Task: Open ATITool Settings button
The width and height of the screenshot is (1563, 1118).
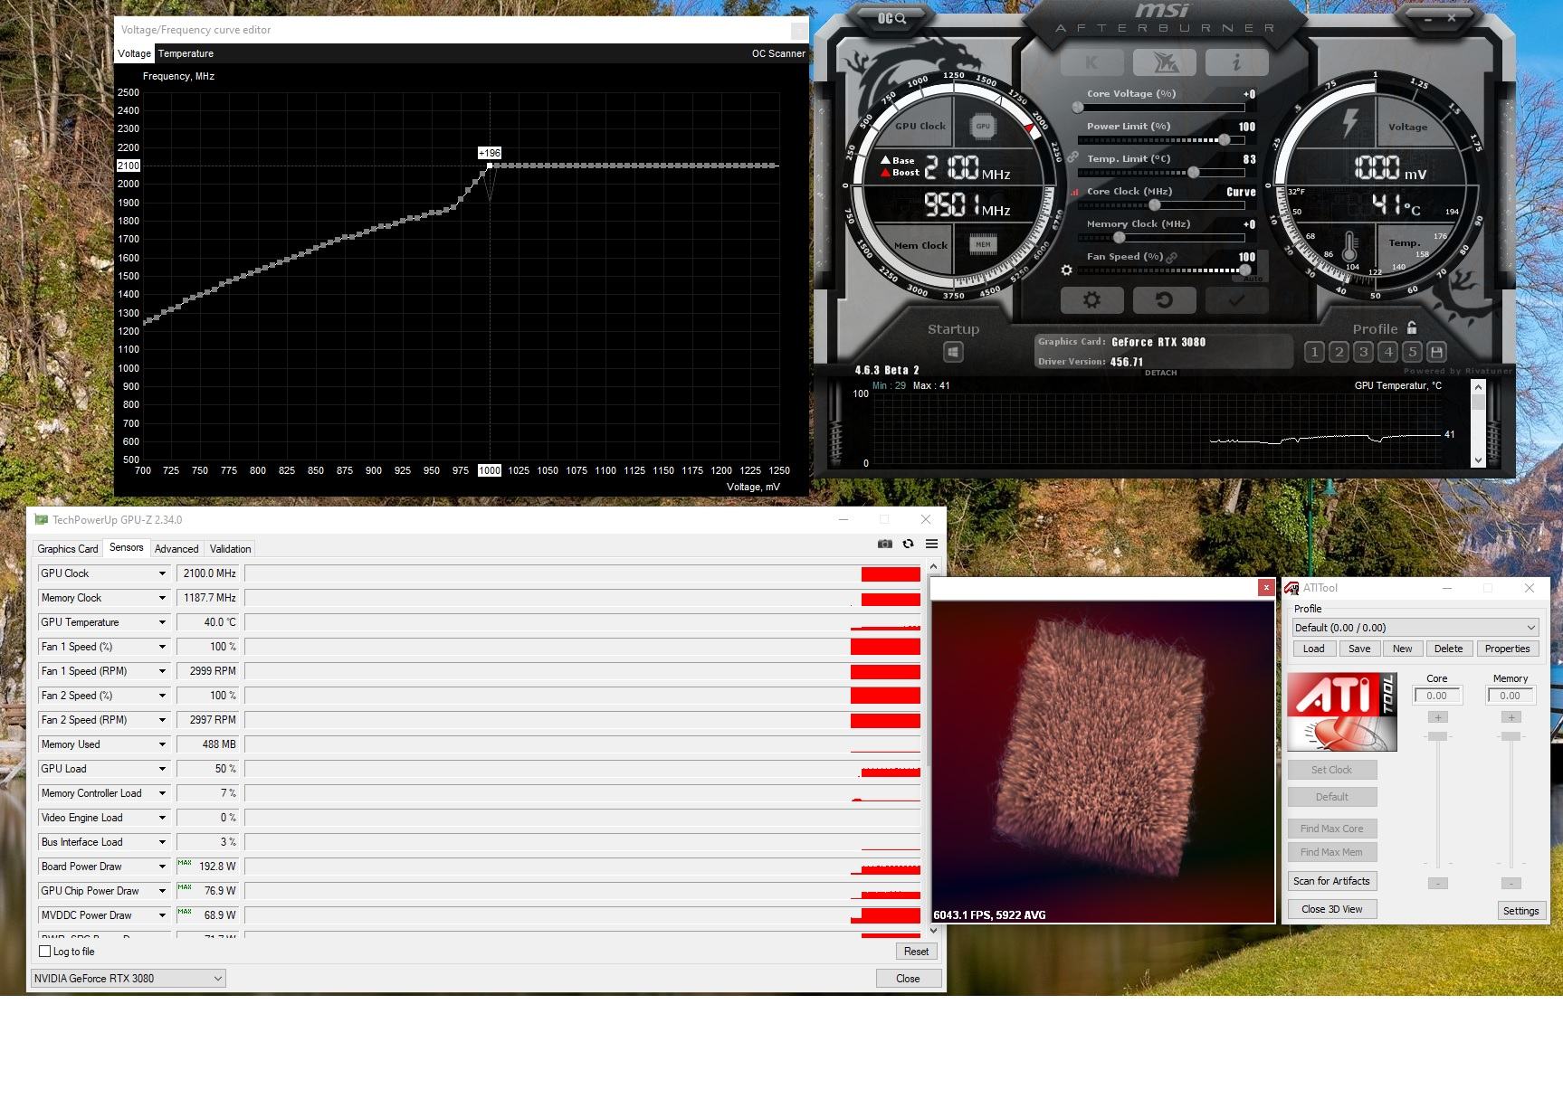Action: (x=1520, y=911)
